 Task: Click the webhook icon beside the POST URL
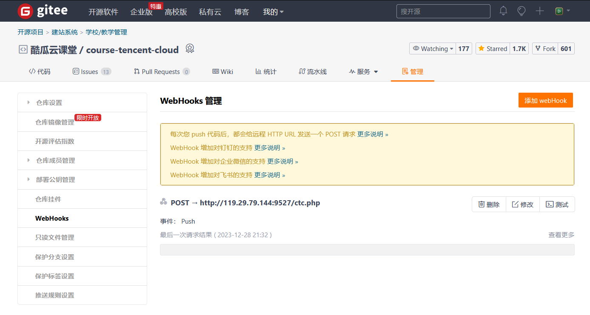[x=164, y=202]
